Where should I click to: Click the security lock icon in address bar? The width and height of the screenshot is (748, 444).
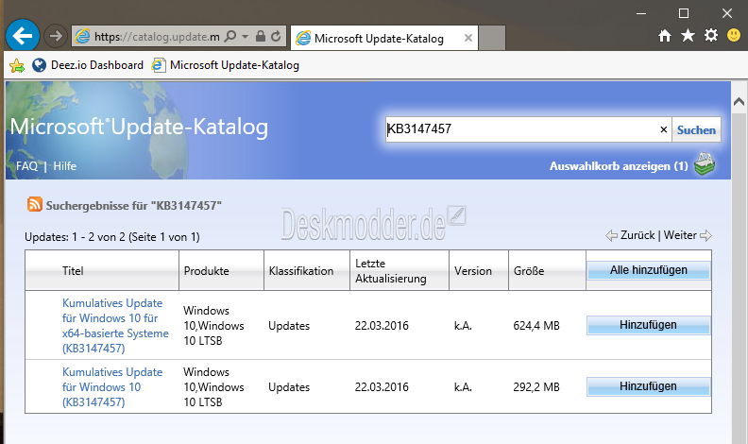pos(261,36)
